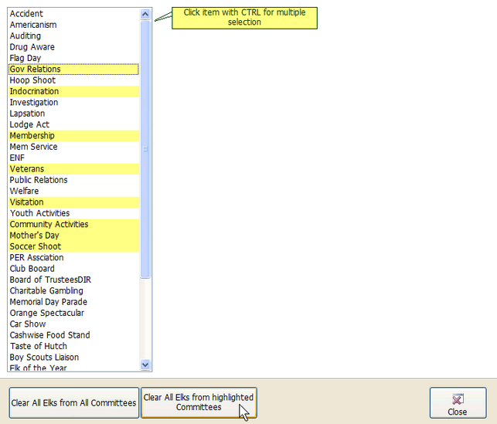Select the Soccer Shoot committee
Viewport: 497px width, 424px height.
pyautogui.click(x=35, y=246)
